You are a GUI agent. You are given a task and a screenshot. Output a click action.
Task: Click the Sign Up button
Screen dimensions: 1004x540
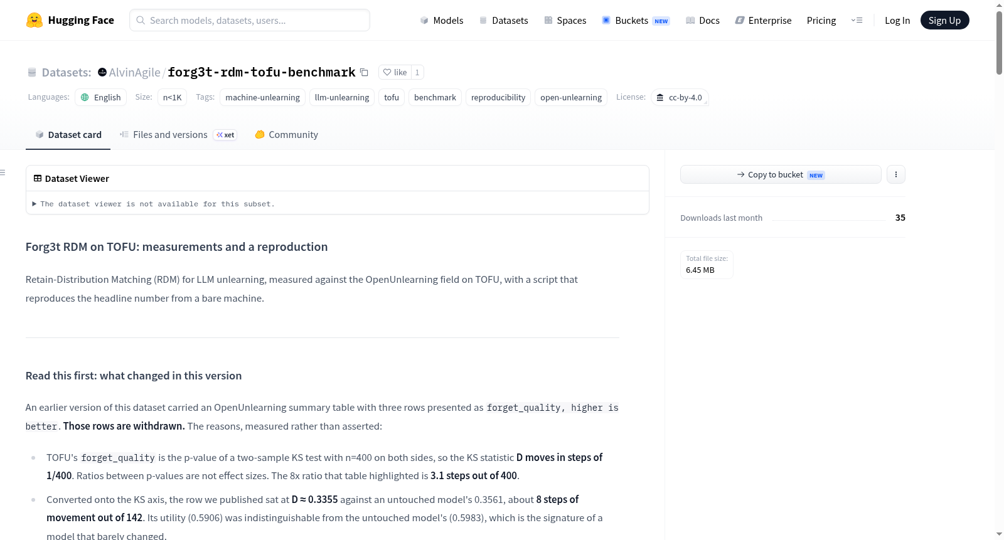point(944,20)
